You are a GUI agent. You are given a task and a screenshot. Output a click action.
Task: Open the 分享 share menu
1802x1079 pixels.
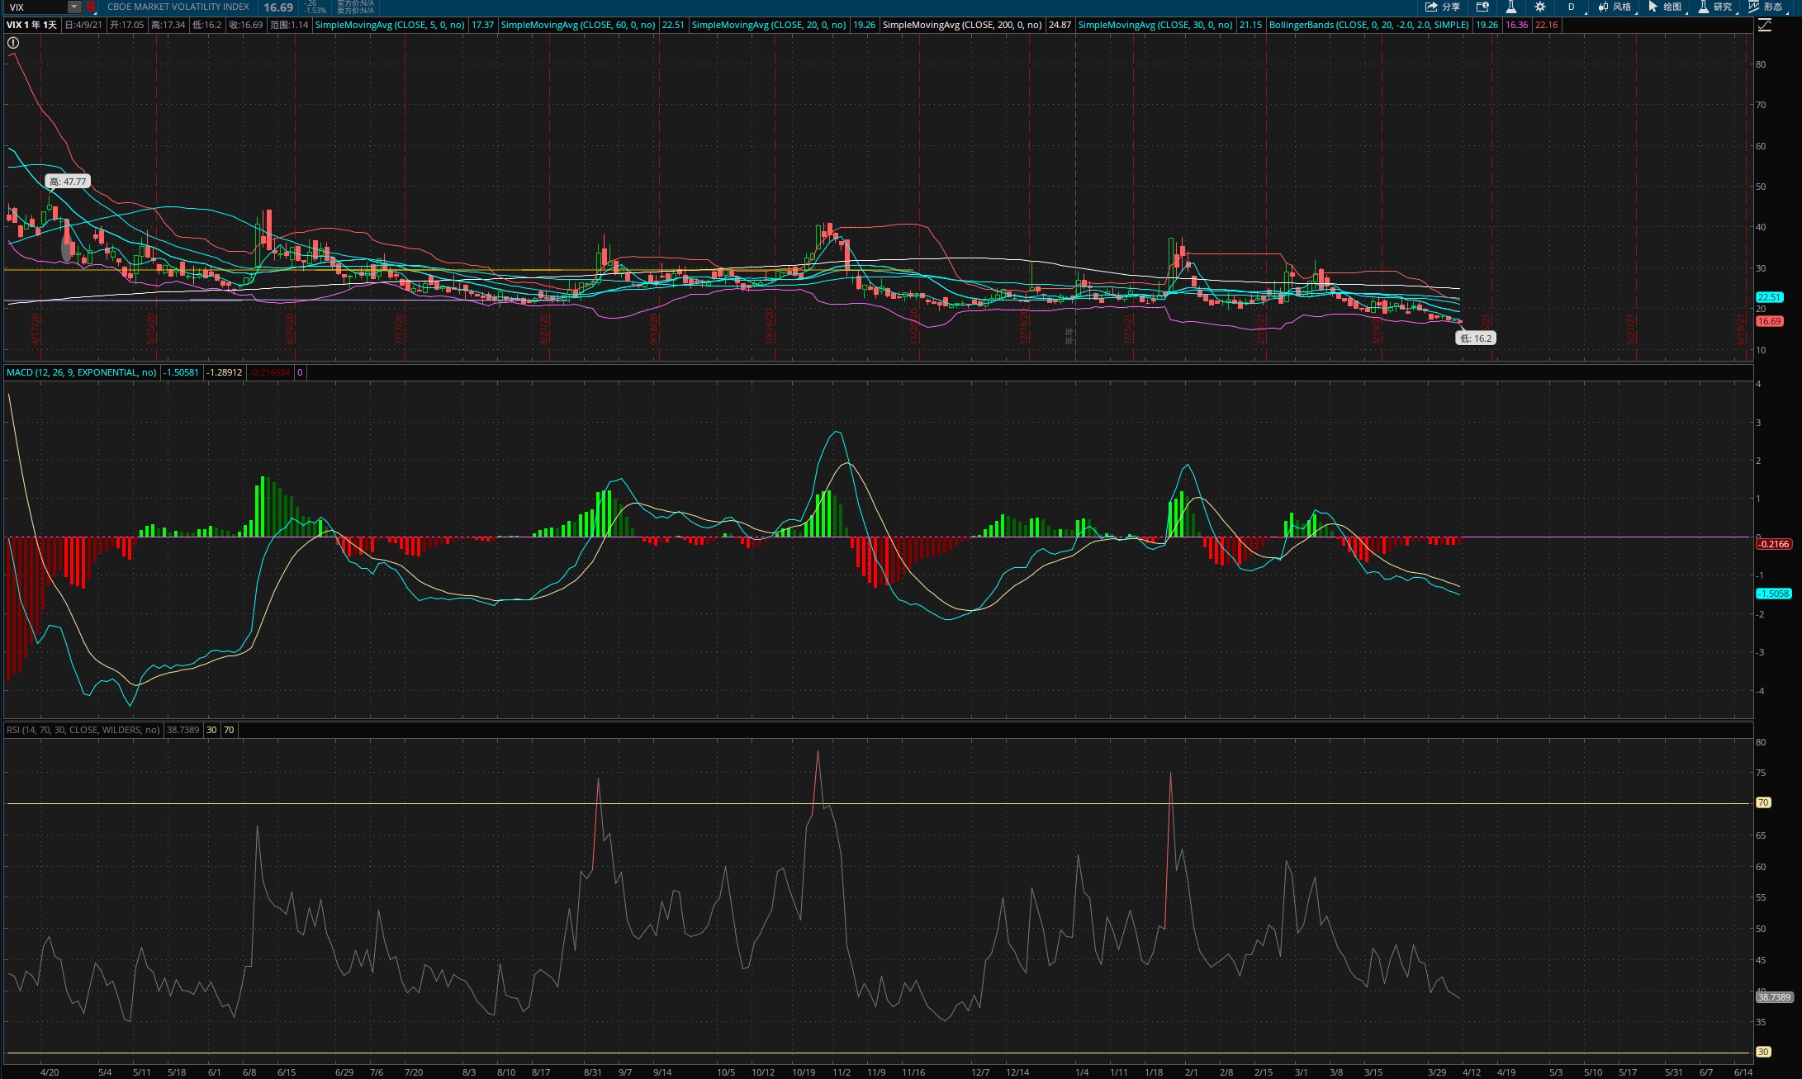point(1443,7)
